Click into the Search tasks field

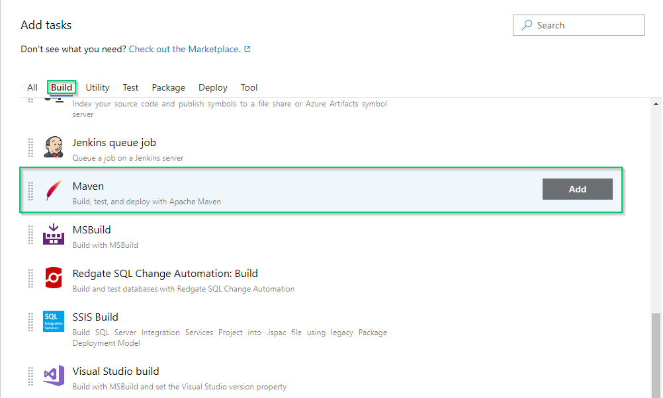[586, 25]
